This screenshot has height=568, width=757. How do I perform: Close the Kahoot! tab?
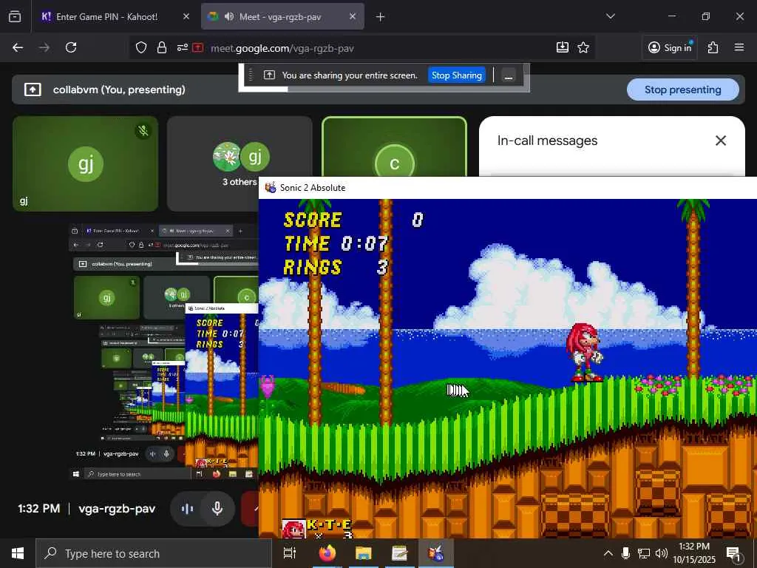[x=186, y=17]
